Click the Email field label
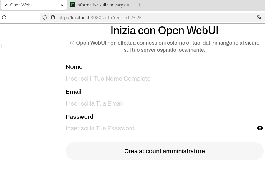Image resolution: width=265 pixels, height=169 pixels. 74,92
